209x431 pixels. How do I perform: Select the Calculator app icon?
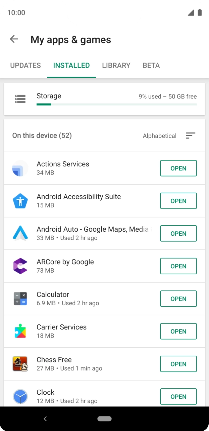tap(20, 299)
